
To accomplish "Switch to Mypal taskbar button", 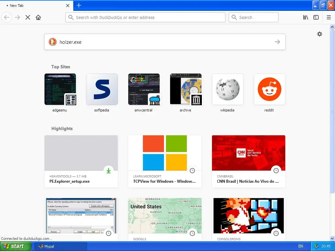I will click(61, 246).
